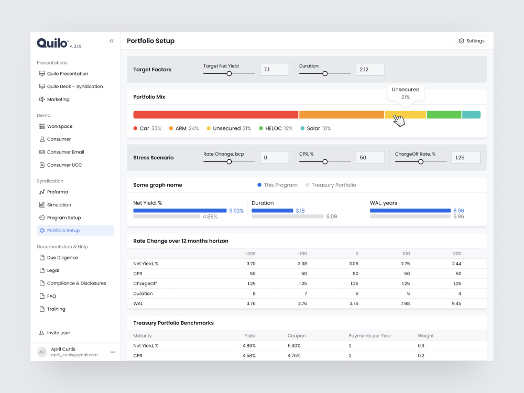The width and height of the screenshot is (524, 393).
Task: Click the AC user avatar
Action: point(42,352)
